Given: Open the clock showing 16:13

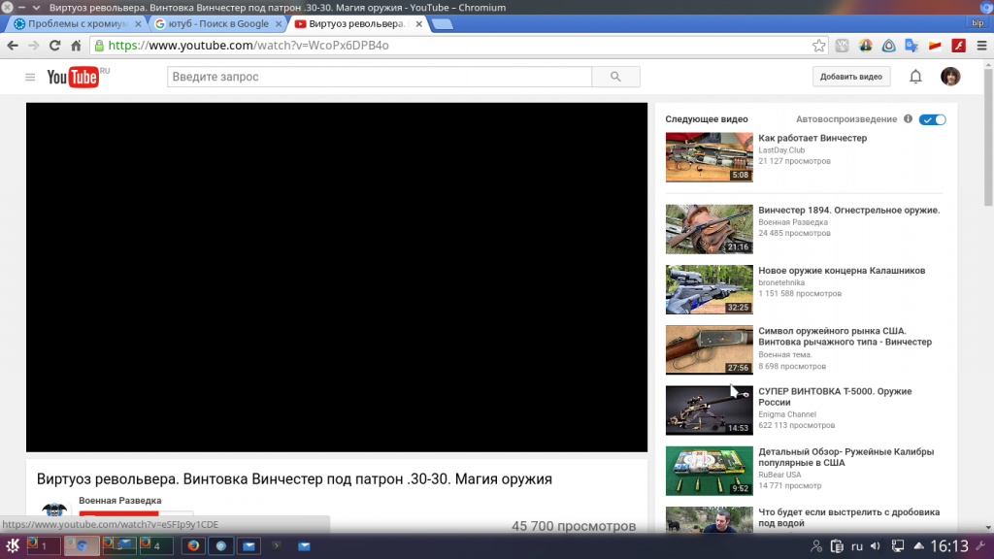Looking at the screenshot, I should (949, 545).
